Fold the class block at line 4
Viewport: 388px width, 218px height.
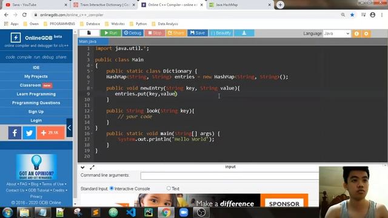pyautogui.click(x=92, y=65)
